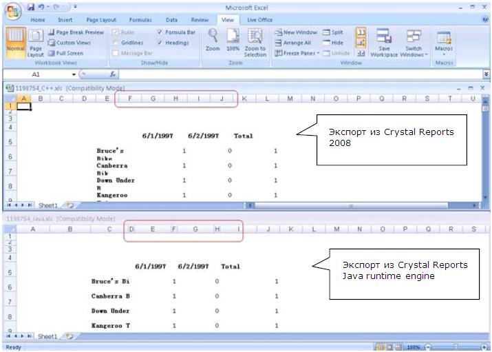Screen dimensions: 492x352
Task: Click Arrange All windows
Action: pyautogui.click(x=292, y=43)
